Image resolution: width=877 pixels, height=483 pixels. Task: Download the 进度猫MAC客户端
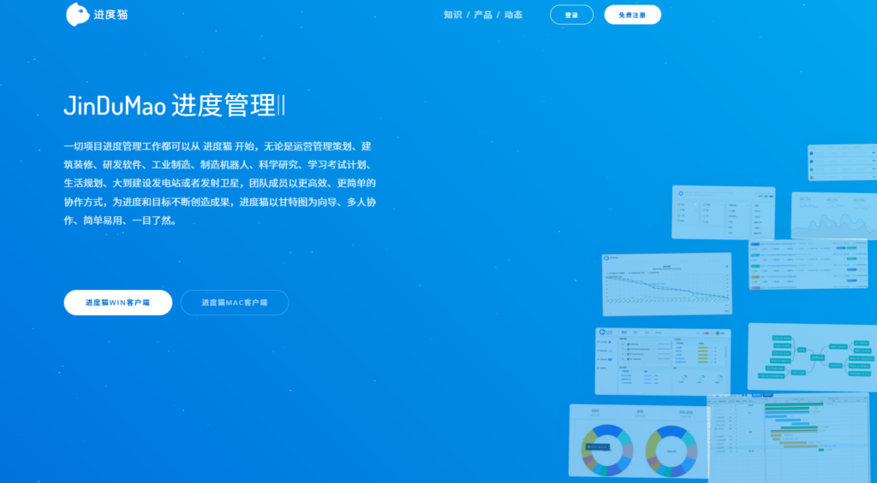235,303
